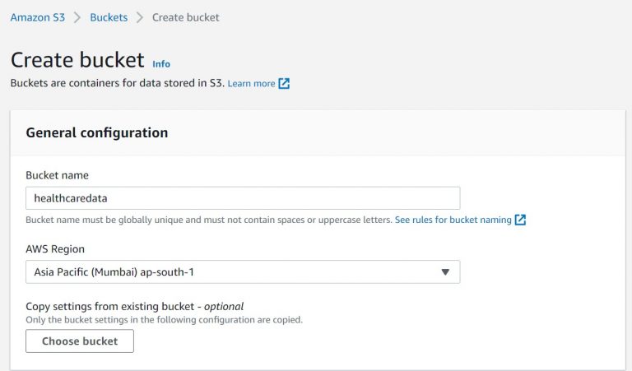Screen dimensions: 632x371
Task: Click the Create bucket page title
Action: 77,61
